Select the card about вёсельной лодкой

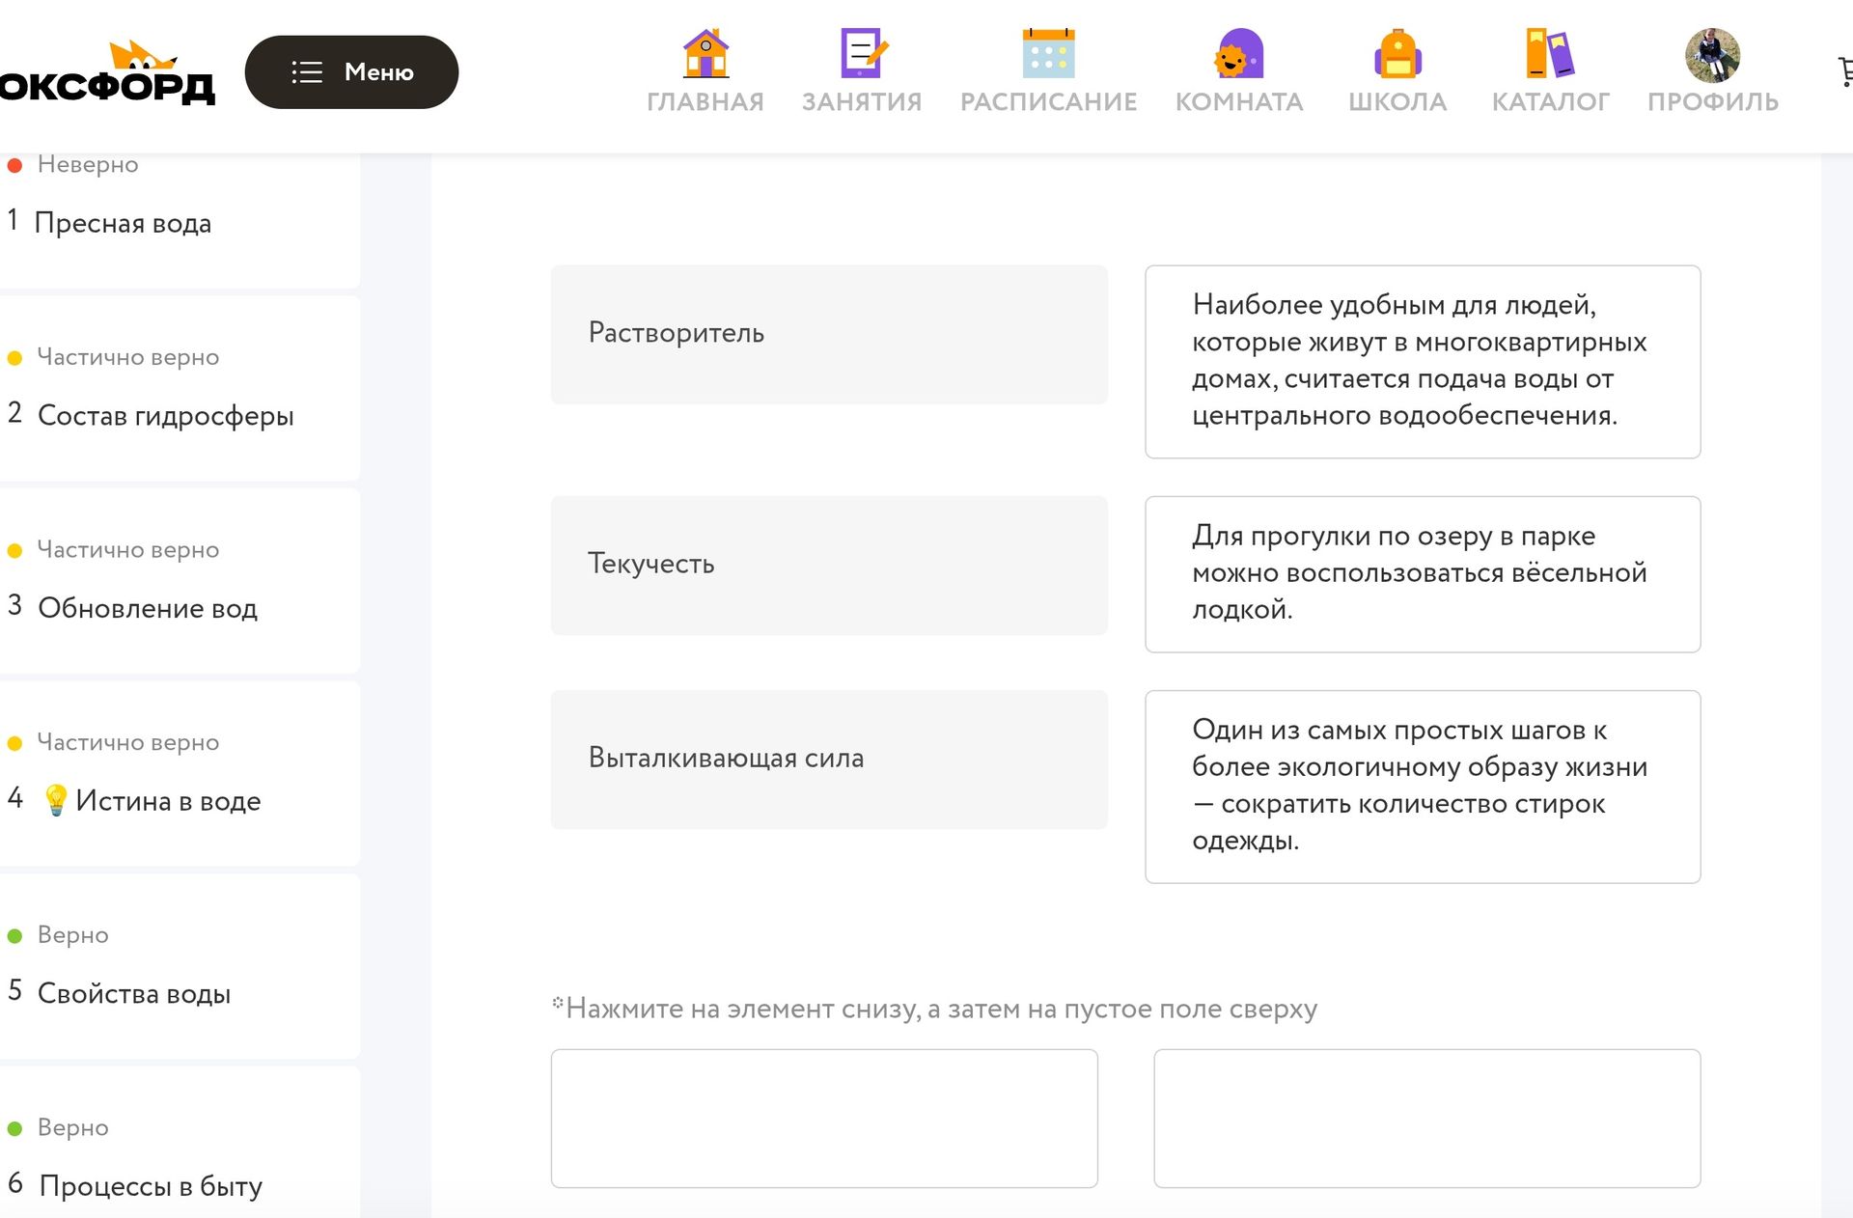point(1423,574)
